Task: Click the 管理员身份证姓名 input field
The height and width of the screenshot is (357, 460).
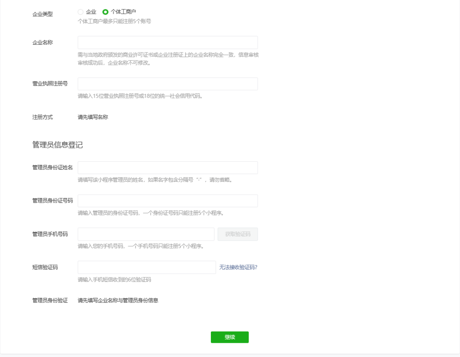Action: point(167,168)
